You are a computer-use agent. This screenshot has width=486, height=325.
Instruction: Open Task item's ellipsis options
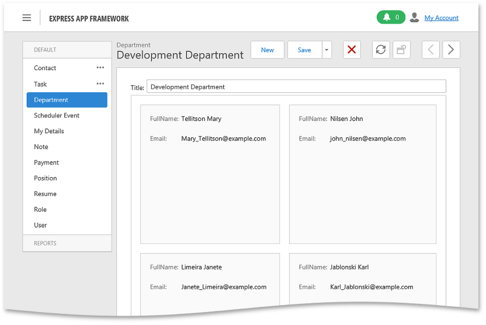tap(100, 84)
